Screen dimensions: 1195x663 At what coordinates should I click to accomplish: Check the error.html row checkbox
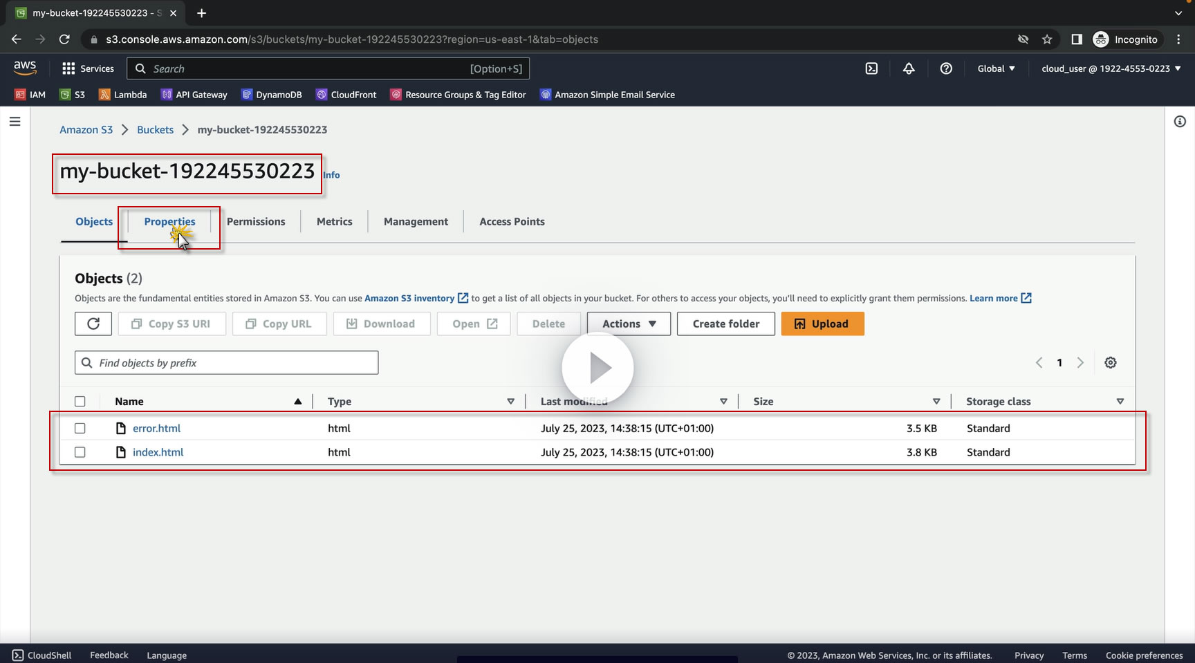click(x=80, y=429)
